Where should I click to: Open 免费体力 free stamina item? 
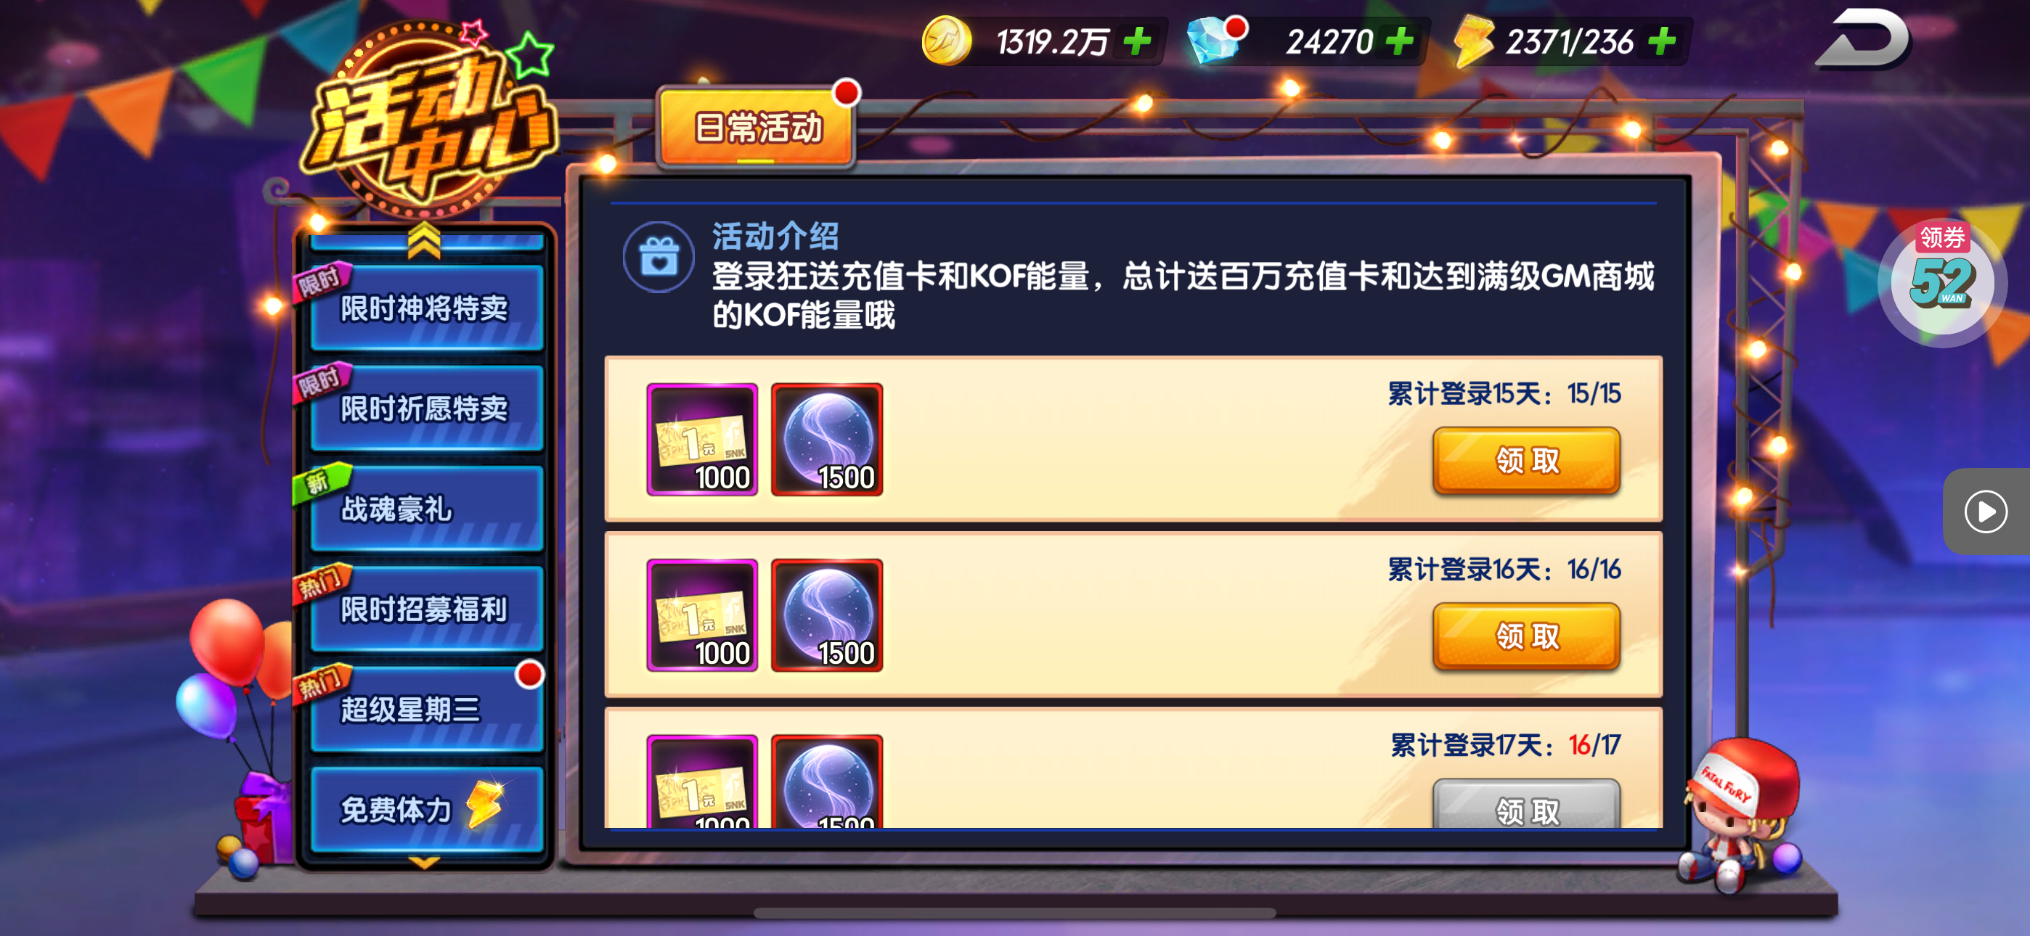(426, 809)
